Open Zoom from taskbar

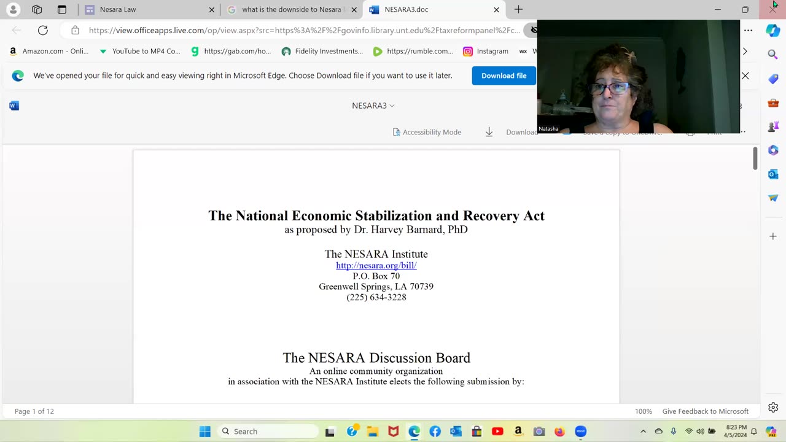click(581, 432)
